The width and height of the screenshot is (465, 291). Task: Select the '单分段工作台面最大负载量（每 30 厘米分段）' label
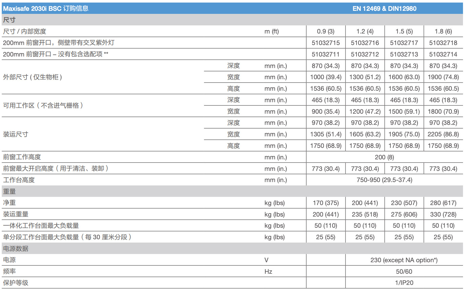(x=67, y=237)
